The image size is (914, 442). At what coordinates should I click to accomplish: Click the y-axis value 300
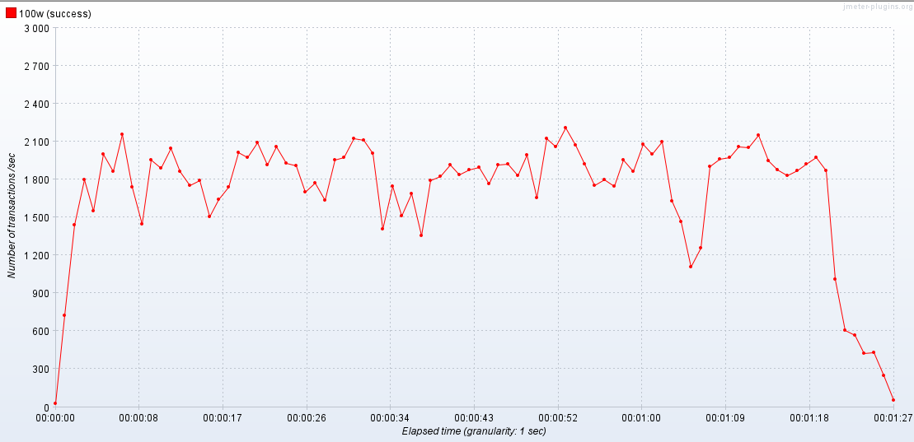[42, 369]
